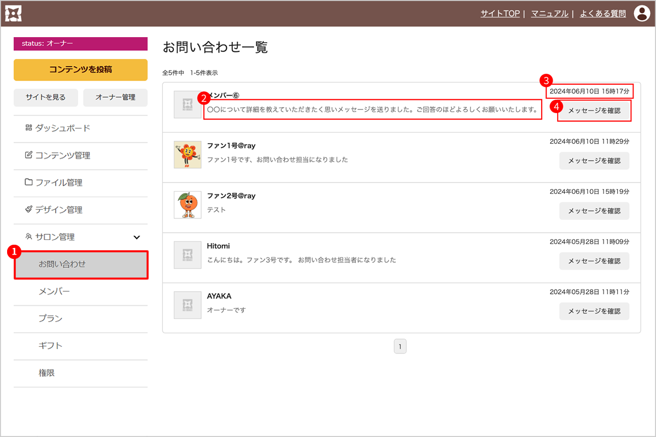Click ファン2号@ray orange avatar
656x437 pixels.
[x=188, y=205]
